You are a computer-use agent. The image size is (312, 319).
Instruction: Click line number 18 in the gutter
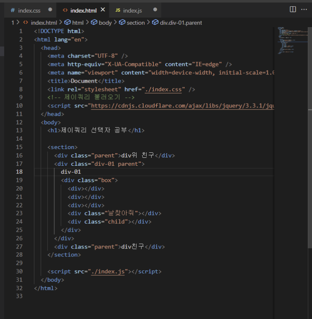pos(19,172)
